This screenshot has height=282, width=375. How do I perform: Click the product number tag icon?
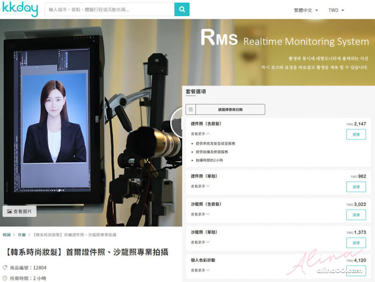[5, 267]
